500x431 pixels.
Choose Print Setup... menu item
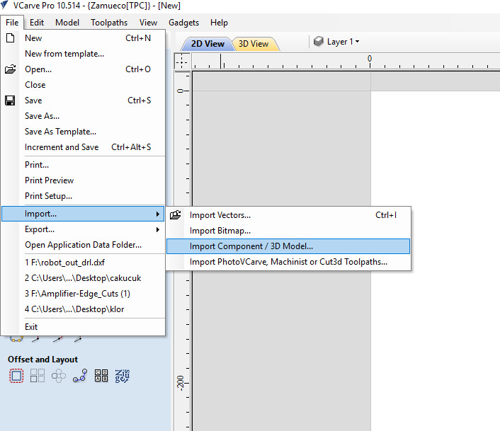83,196
